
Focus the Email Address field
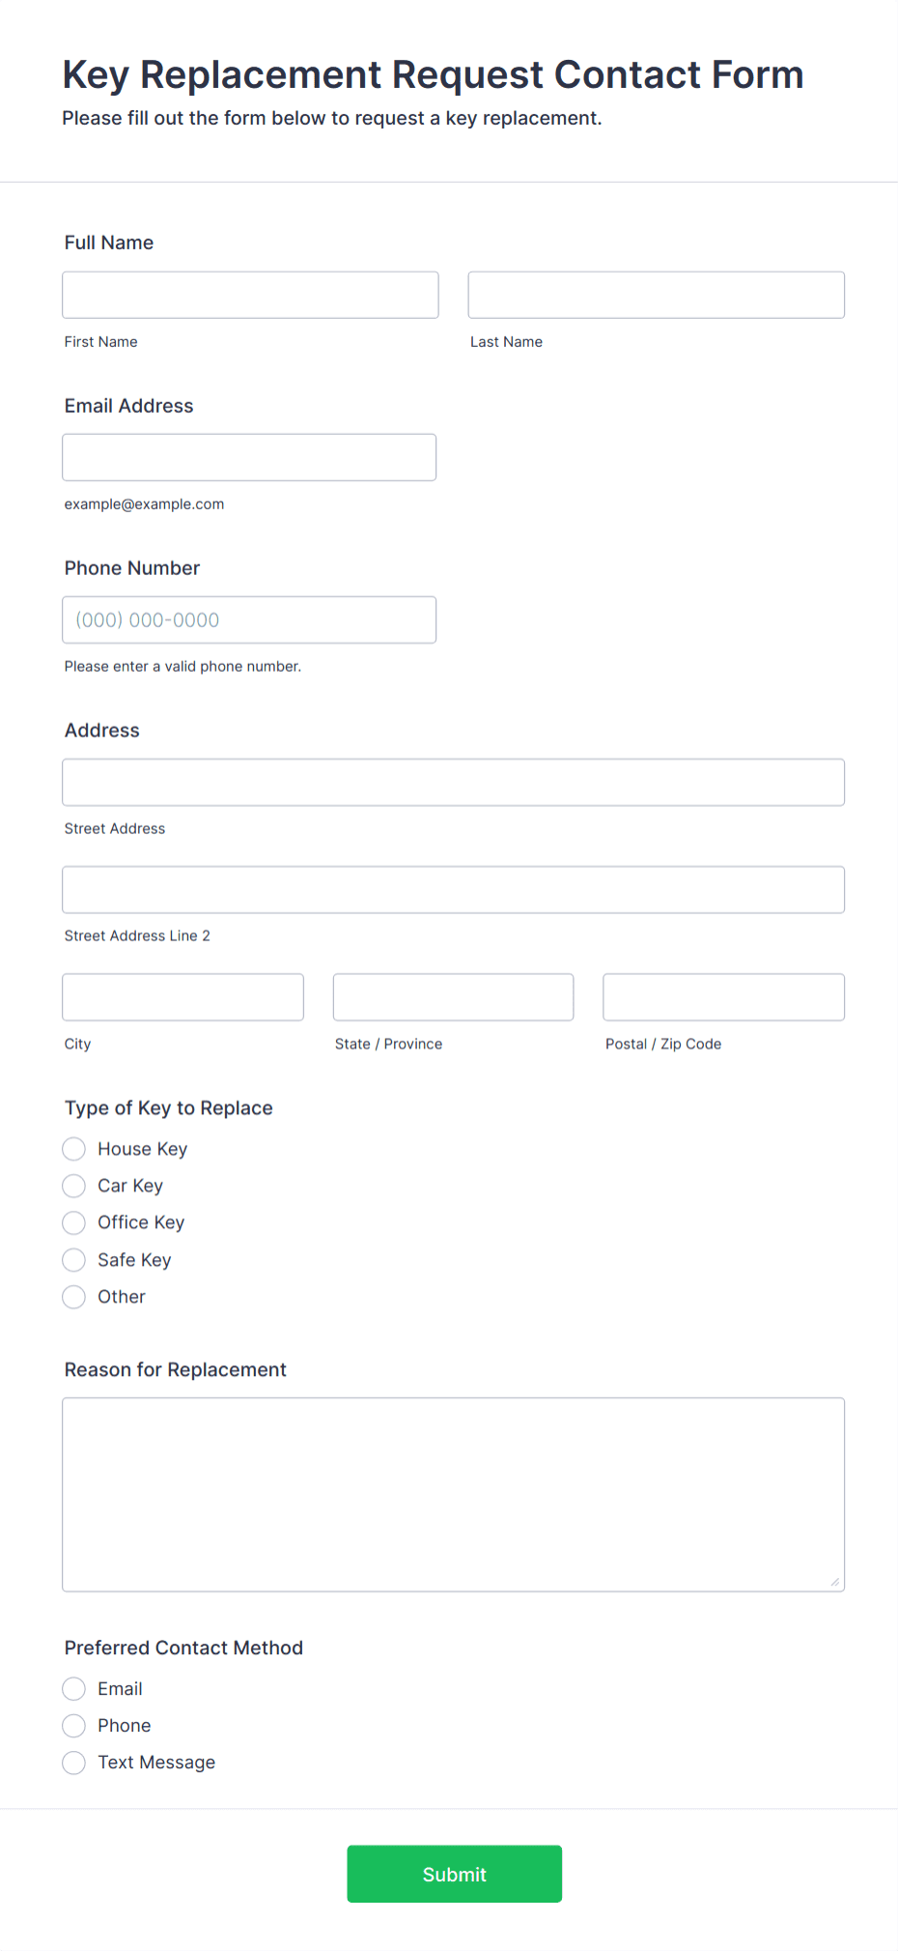tap(249, 457)
